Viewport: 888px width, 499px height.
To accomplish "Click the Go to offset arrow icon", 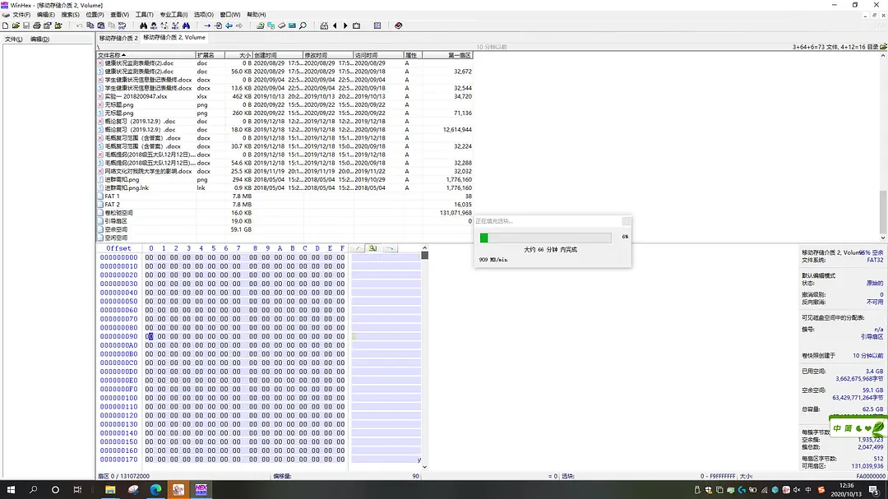I will click(207, 25).
